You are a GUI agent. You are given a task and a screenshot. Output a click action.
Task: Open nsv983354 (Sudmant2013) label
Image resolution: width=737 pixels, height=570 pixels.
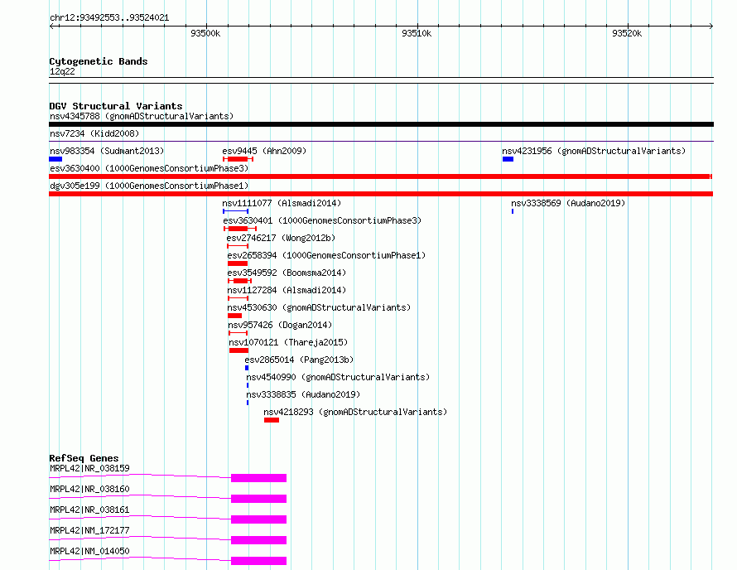coord(107,151)
